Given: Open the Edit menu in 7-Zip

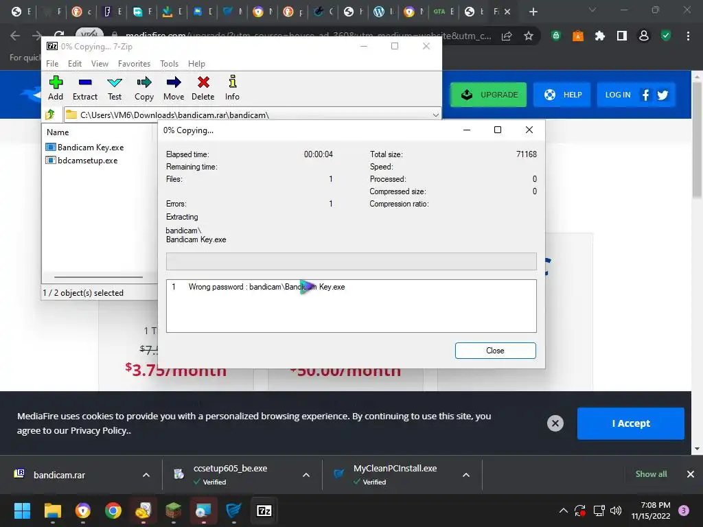Looking at the screenshot, I should coord(74,64).
